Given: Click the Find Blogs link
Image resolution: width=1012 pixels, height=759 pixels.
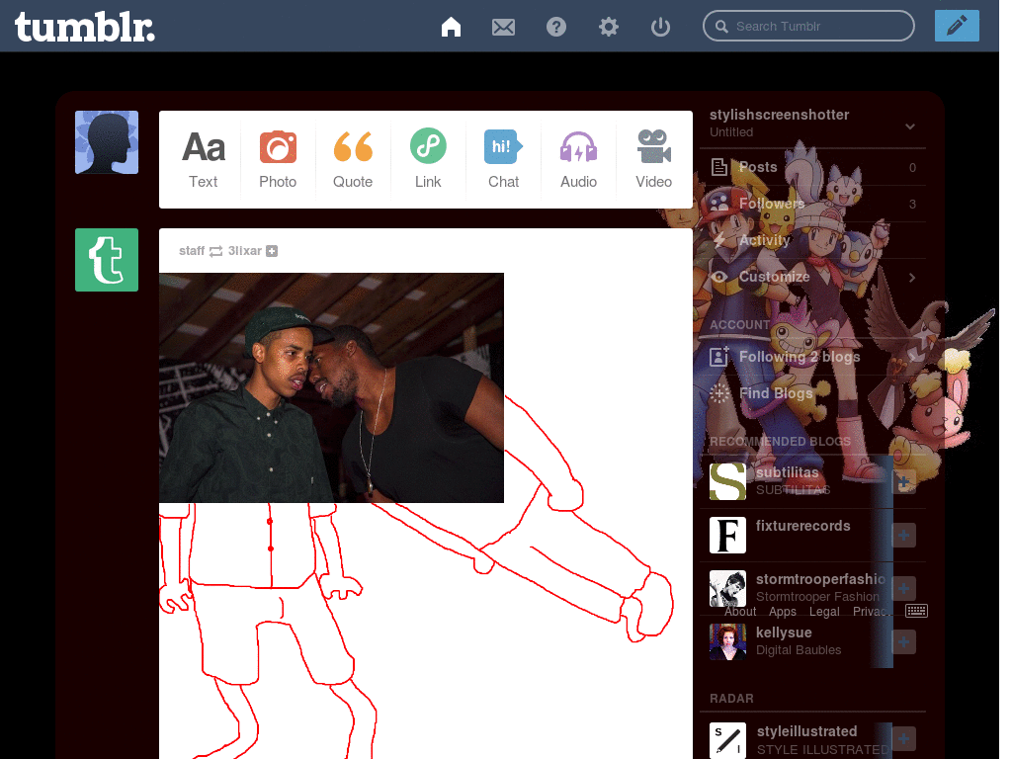Looking at the screenshot, I should pos(775,393).
